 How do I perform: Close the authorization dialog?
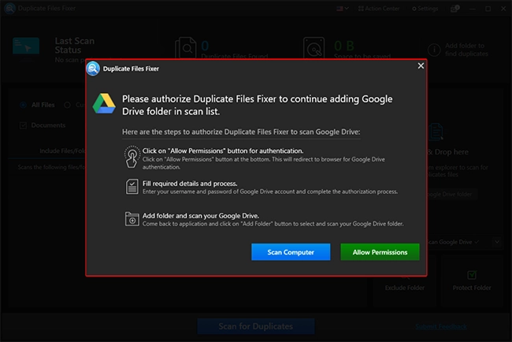click(421, 66)
